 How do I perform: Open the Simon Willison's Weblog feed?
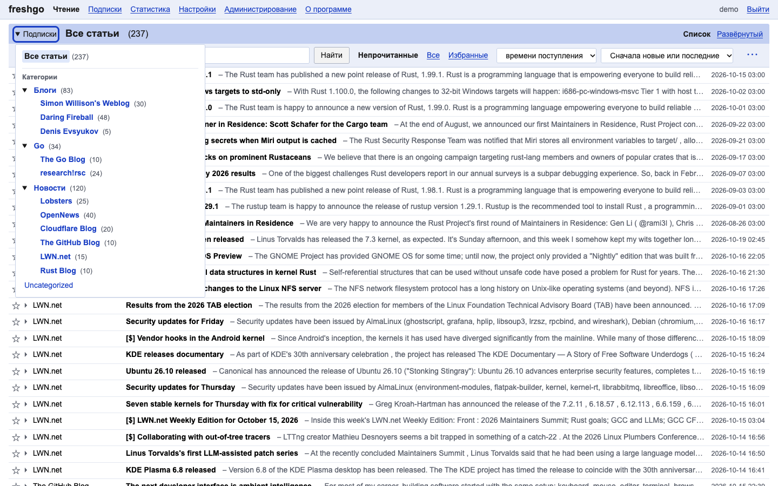[x=85, y=103]
